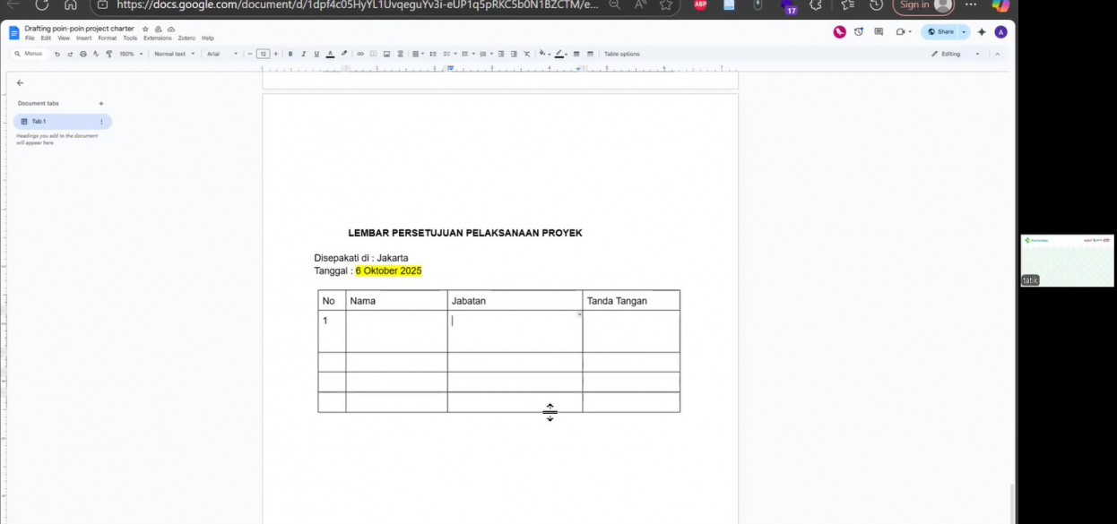Viewport: 1117px width, 524px height.
Task: Open version history clock icon
Action: pos(859,31)
